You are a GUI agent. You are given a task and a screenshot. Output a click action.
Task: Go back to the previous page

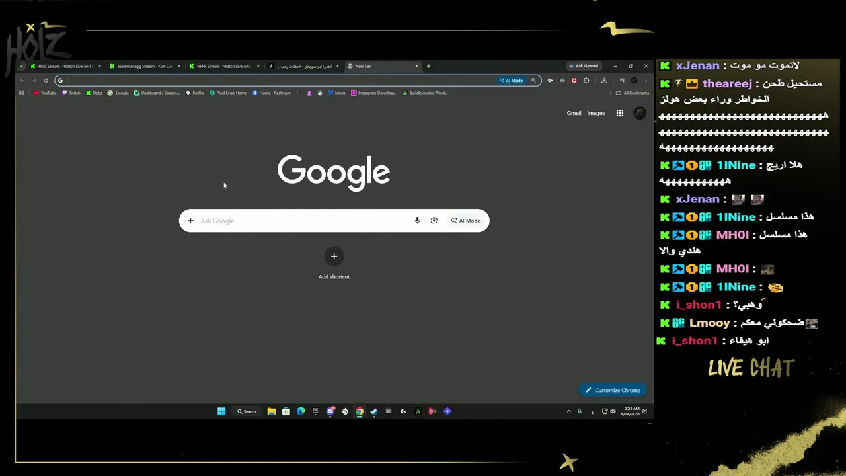click(22, 81)
